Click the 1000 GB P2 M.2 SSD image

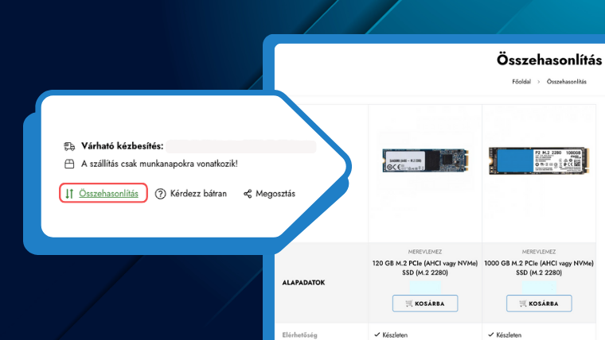tap(539, 159)
